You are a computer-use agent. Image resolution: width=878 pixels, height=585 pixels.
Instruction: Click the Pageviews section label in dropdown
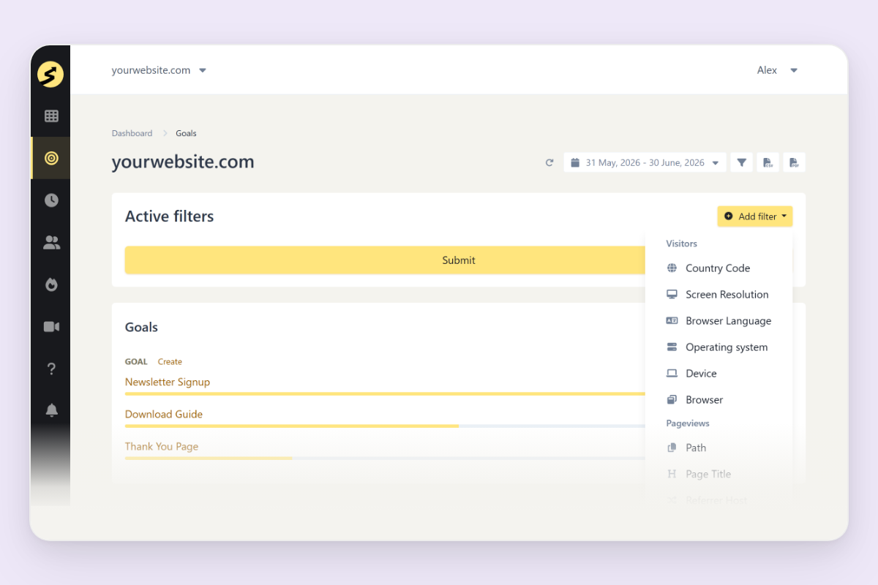tap(688, 423)
